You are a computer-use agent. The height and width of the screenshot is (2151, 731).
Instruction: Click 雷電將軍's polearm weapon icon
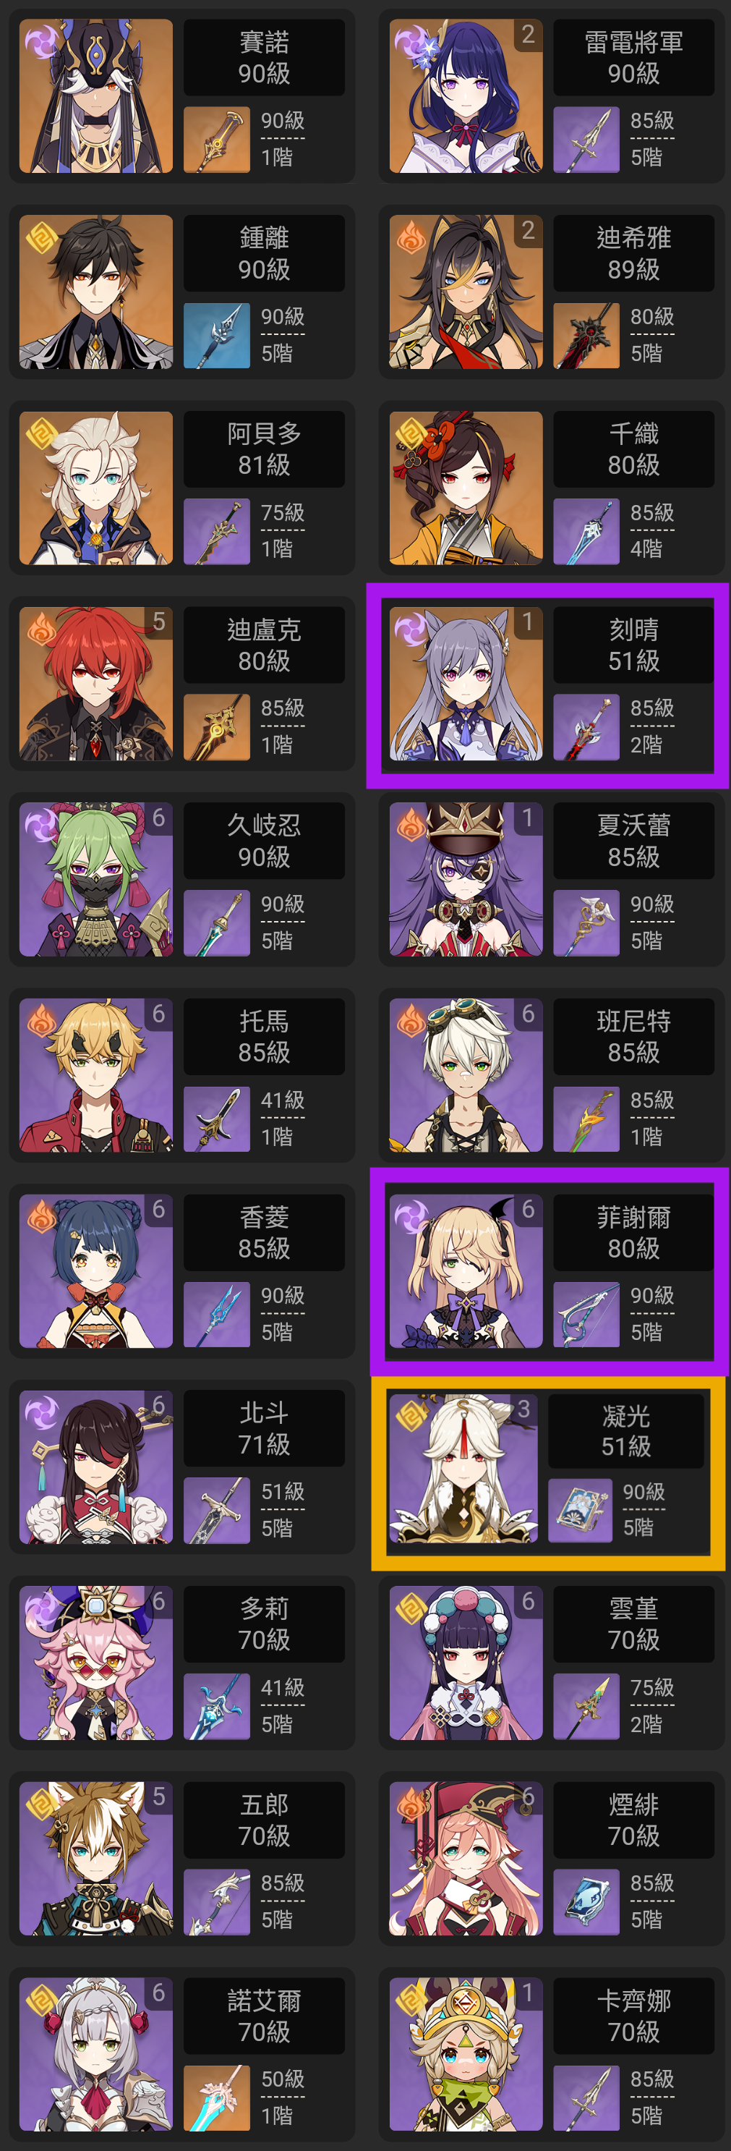586,140
